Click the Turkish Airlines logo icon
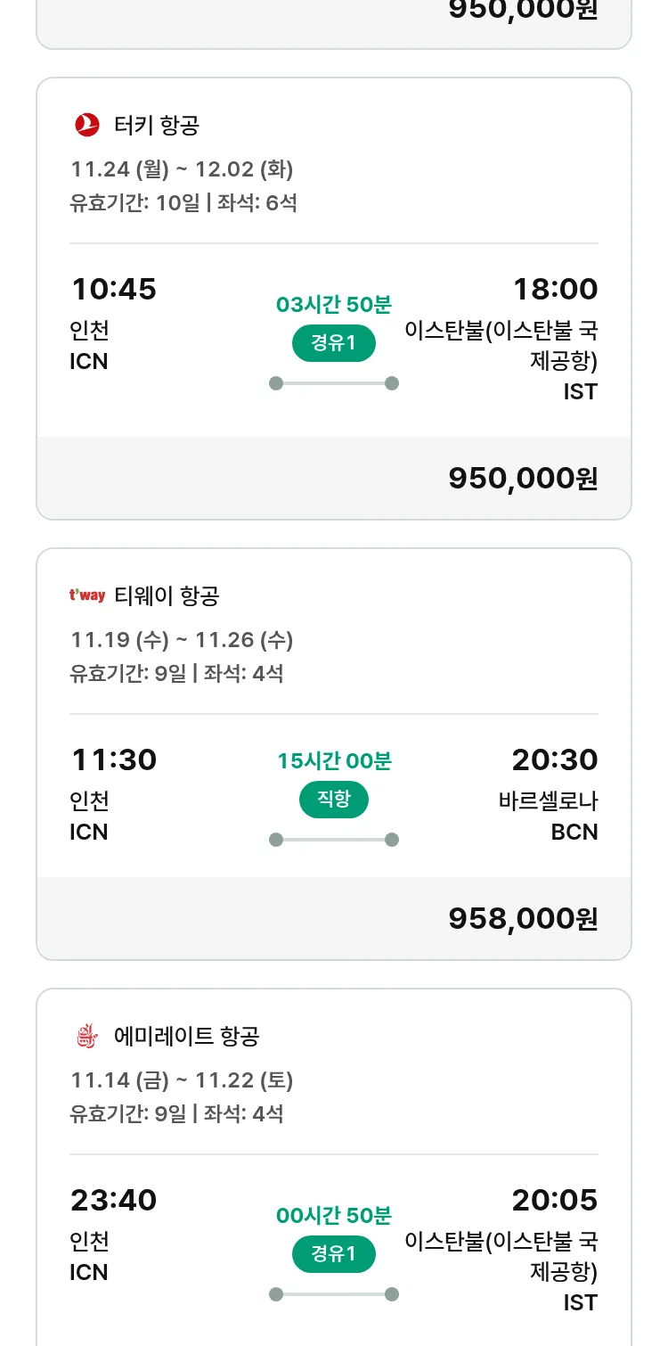Viewport: 668px width, 1346px height. tap(87, 125)
